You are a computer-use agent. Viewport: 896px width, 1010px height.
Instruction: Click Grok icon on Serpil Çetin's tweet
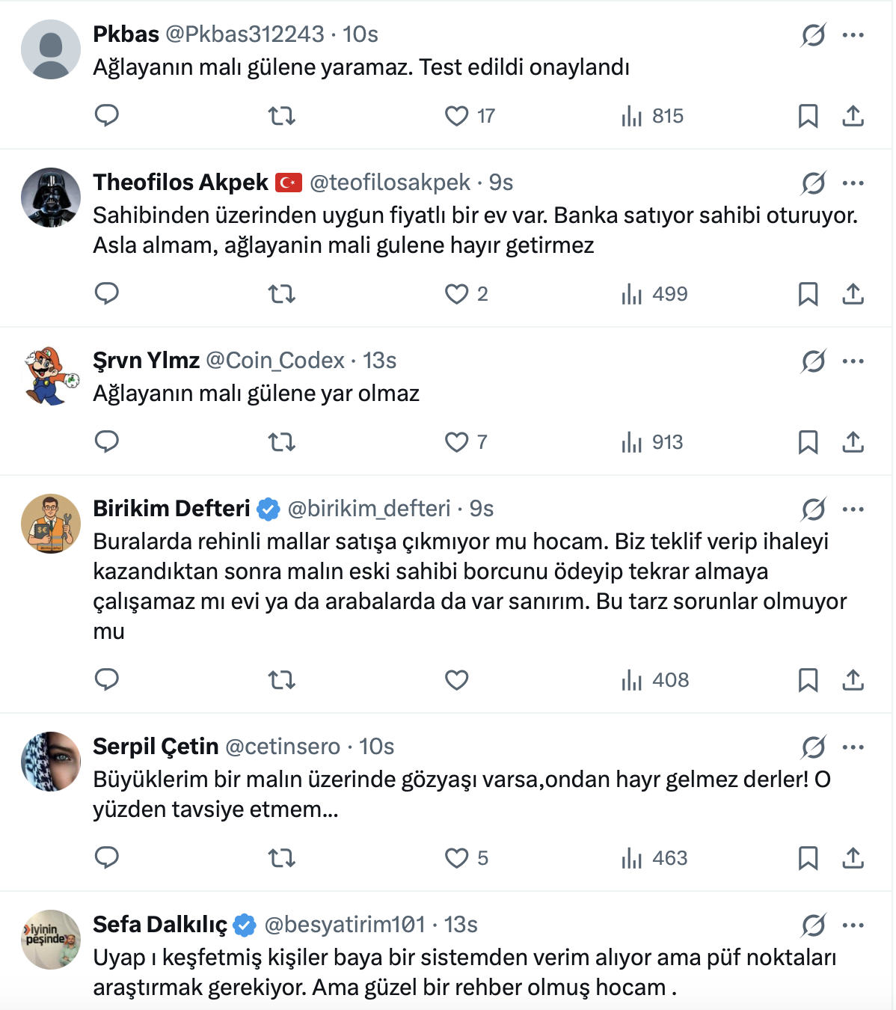point(813,747)
